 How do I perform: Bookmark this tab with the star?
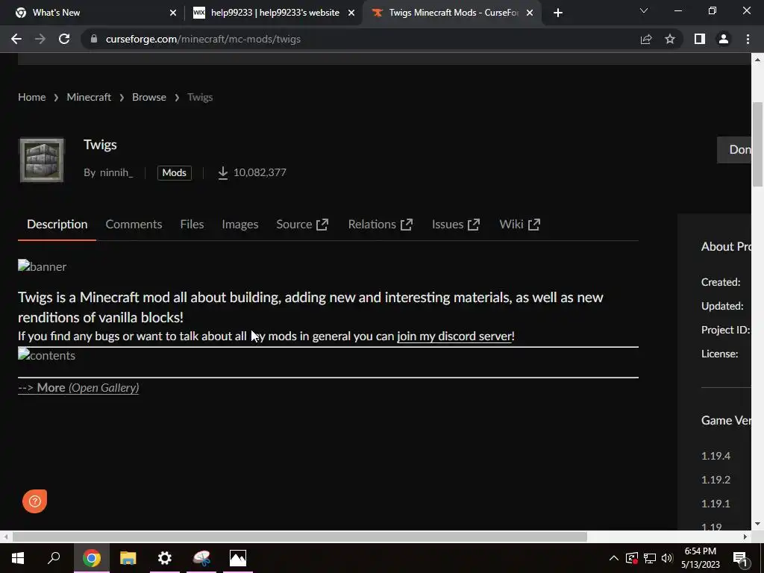click(x=670, y=39)
